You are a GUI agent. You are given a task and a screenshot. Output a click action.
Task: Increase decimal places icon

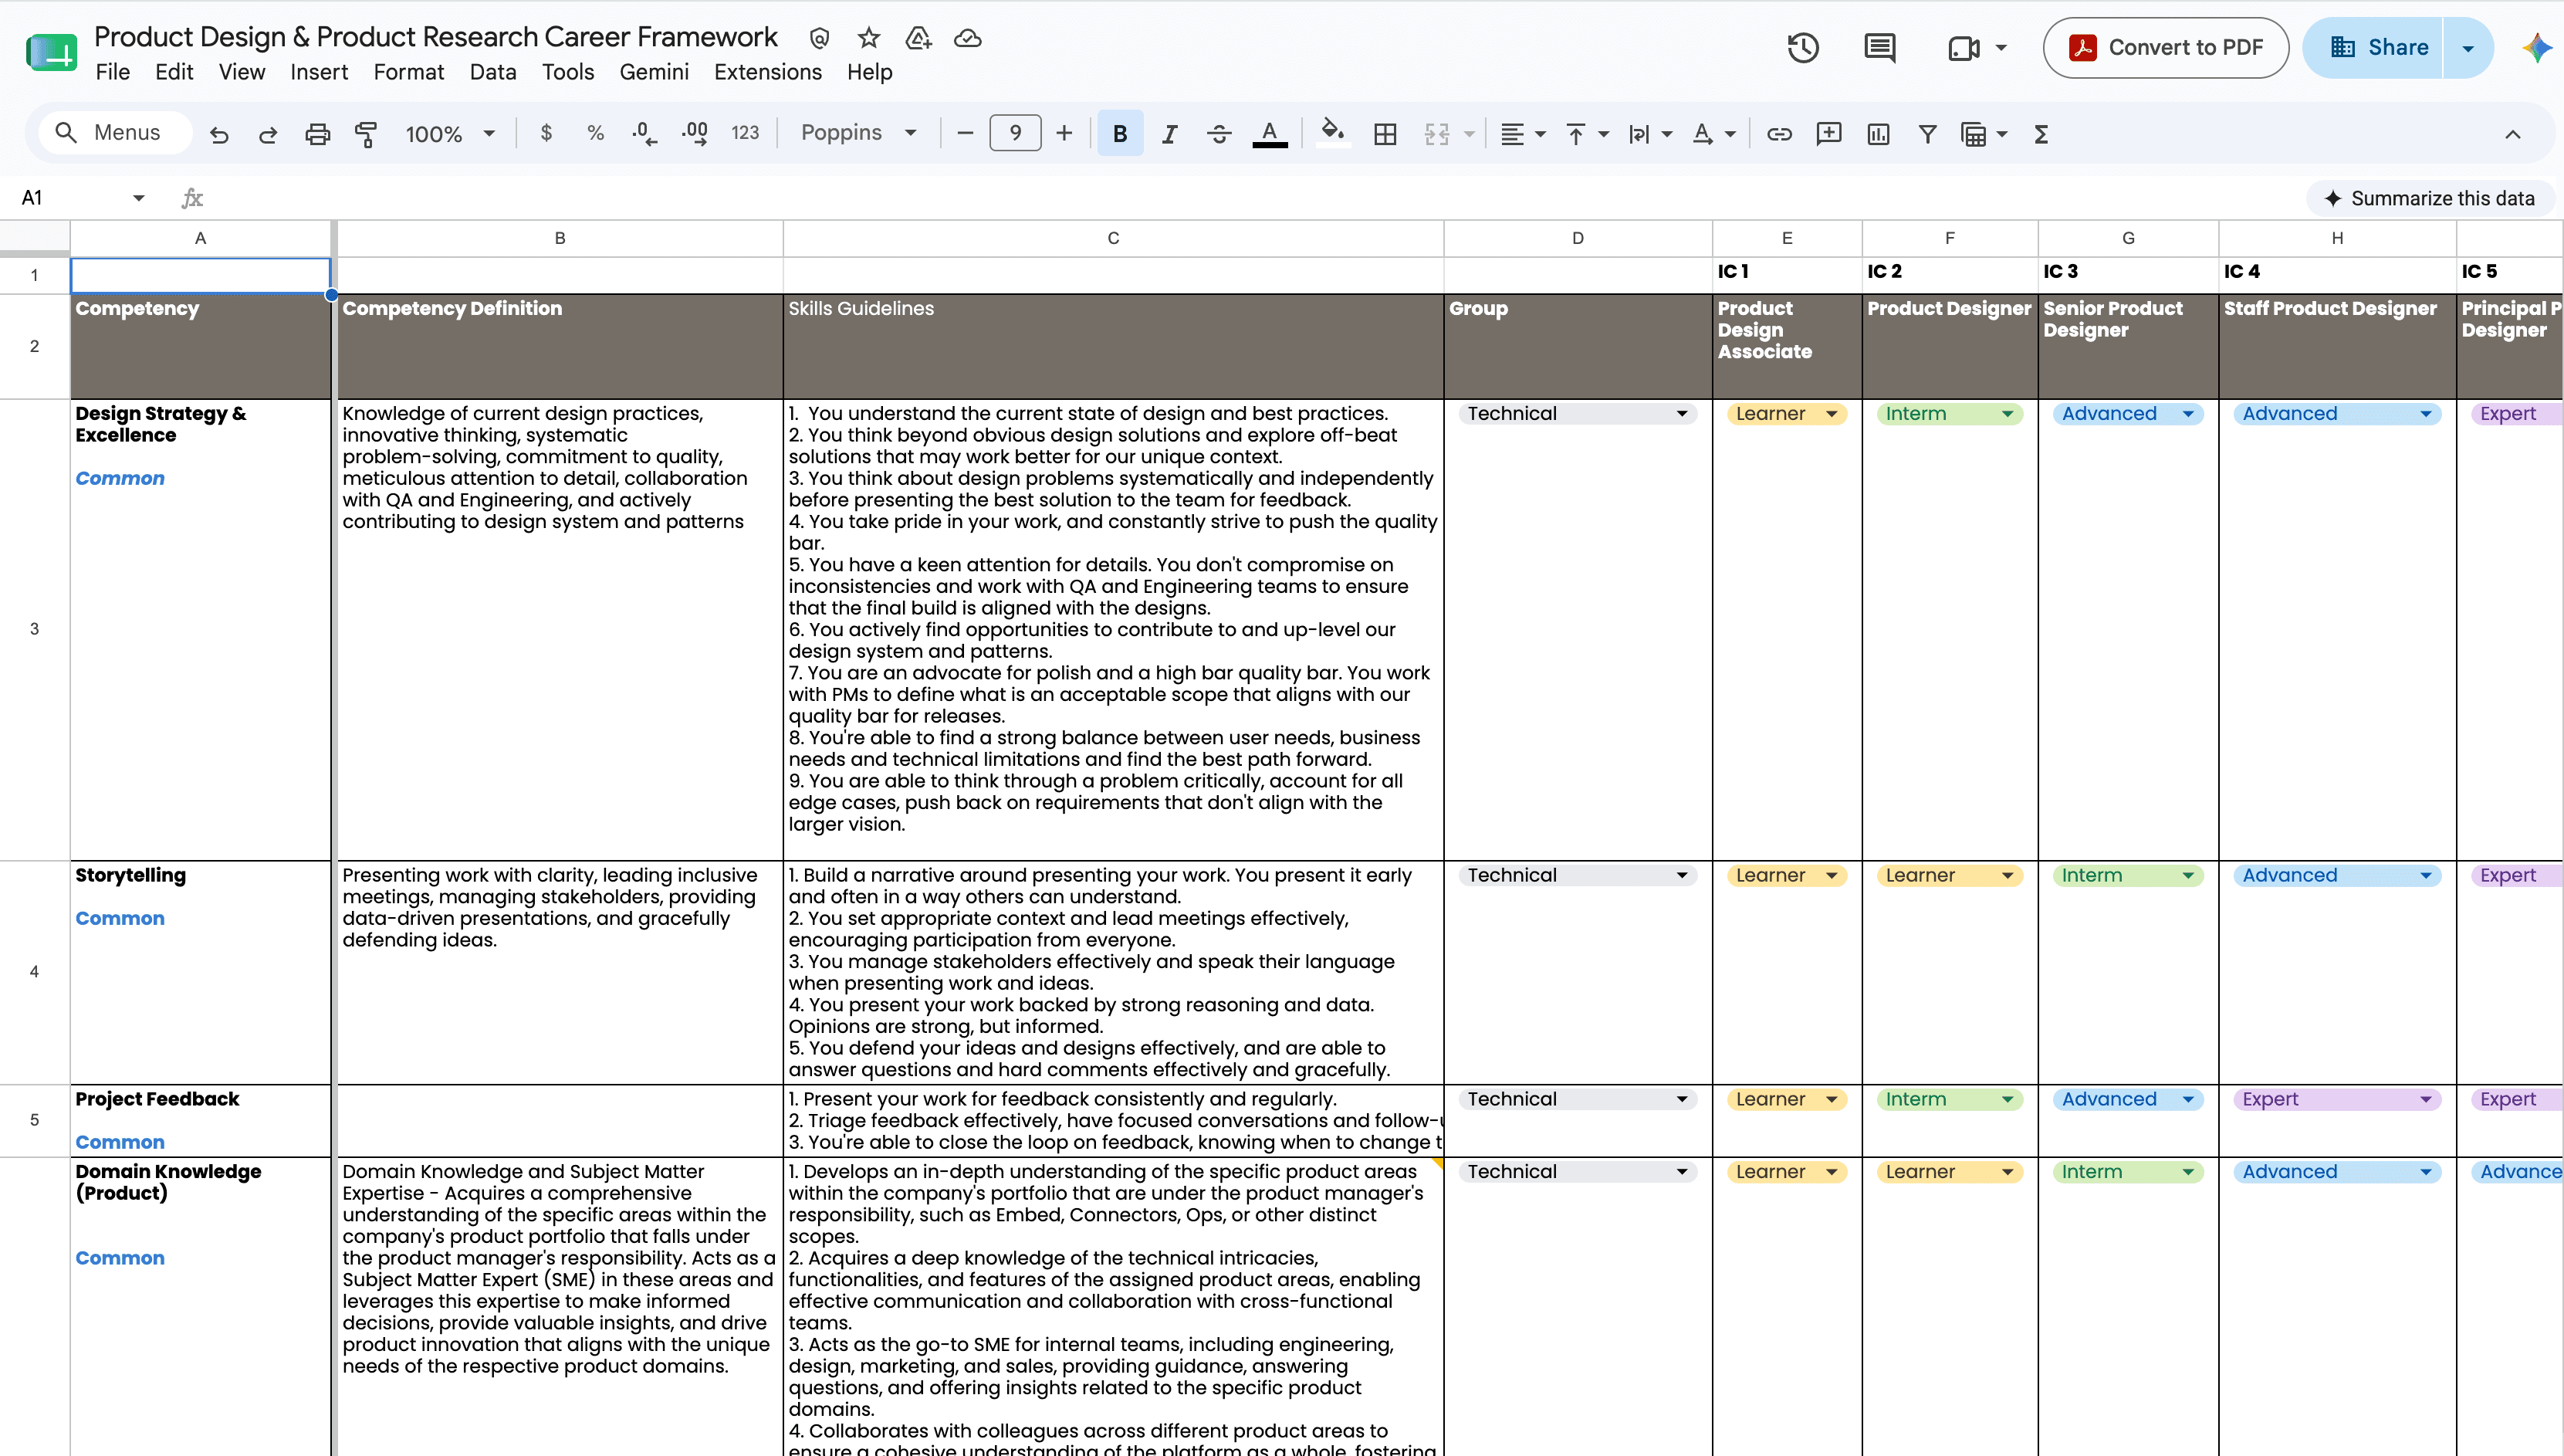pyautogui.click(x=695, y=133)
